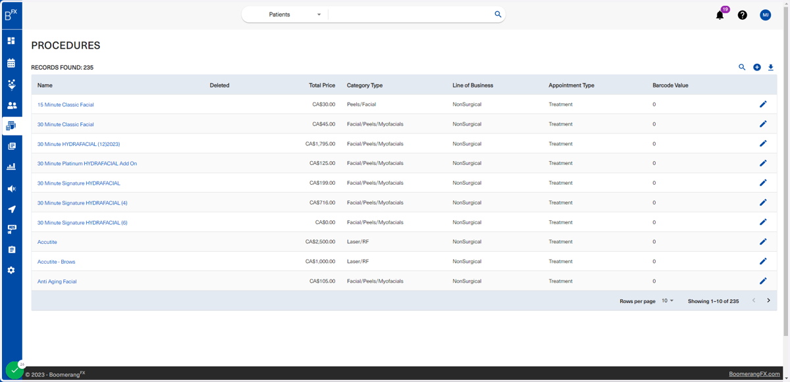Open the help question mark icon

click(x=743, y=15)
